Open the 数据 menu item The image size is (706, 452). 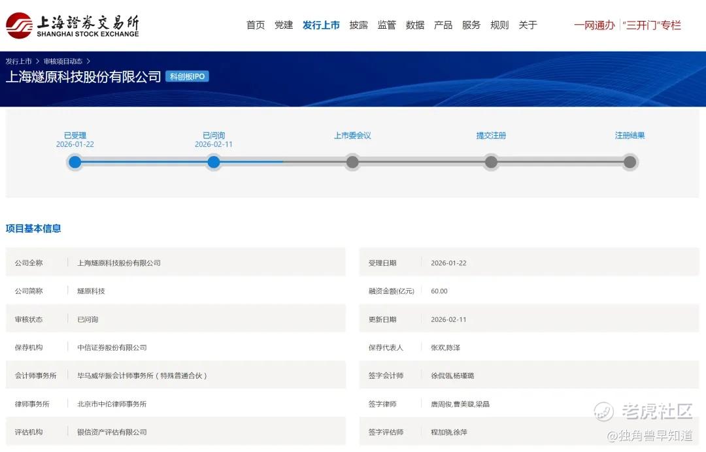pos(414,25)
